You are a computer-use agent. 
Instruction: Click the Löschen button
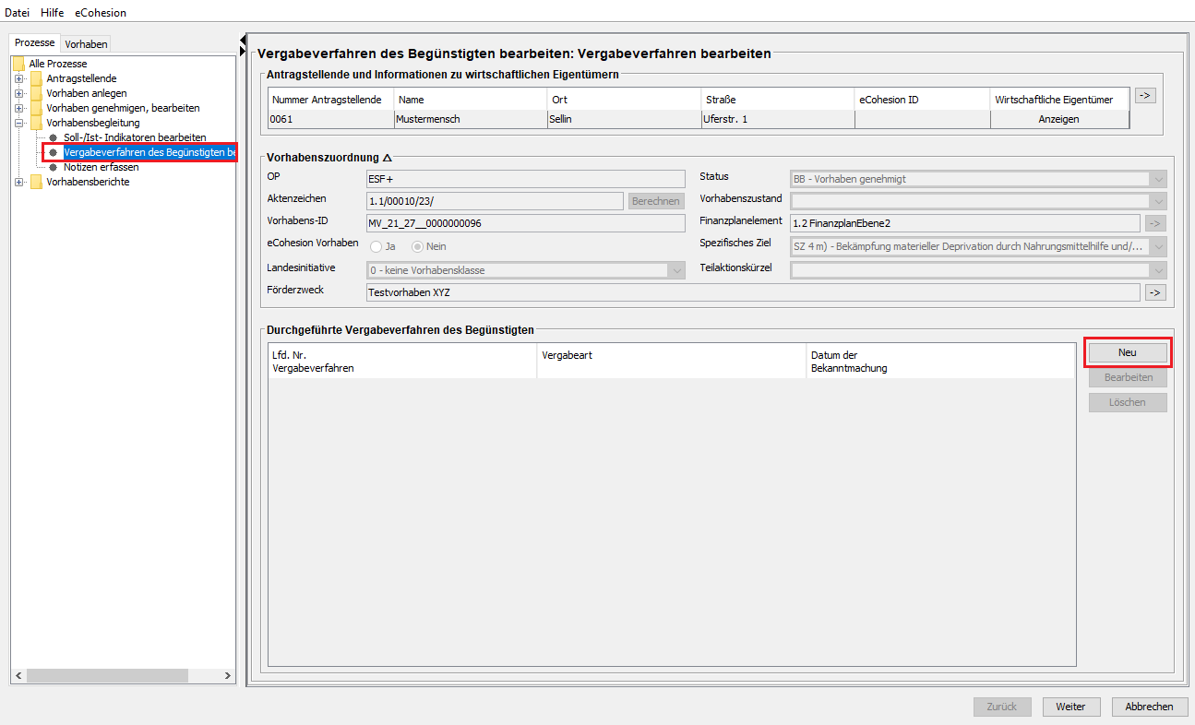[x=1128, y=402]
